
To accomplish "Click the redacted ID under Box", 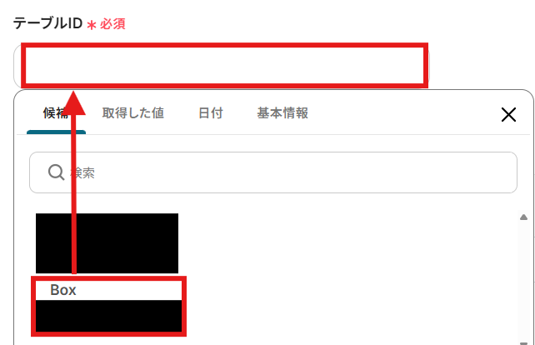I will 109,316.
